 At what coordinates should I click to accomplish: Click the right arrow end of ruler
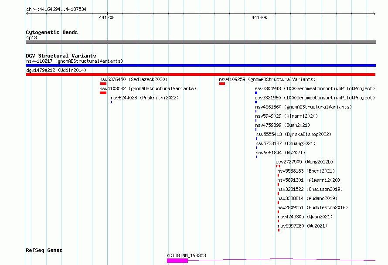[374, 14]
